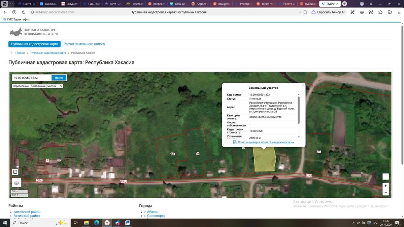Open Отчет о проверке объекта недвижимости link

tap(266, 142)
